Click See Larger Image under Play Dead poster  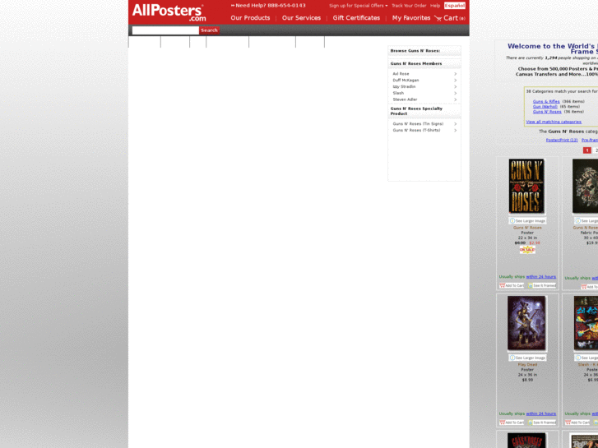(x=527, y=358)
